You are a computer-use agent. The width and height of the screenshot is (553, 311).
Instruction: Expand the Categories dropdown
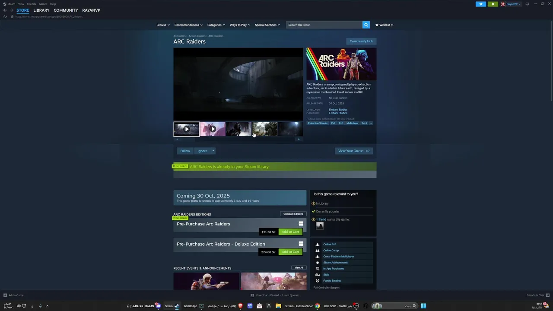216,25
